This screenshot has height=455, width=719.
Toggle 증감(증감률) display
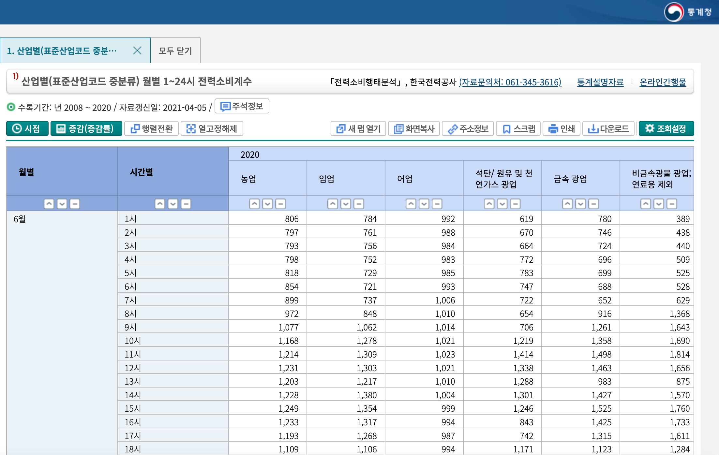coord(86,129)
